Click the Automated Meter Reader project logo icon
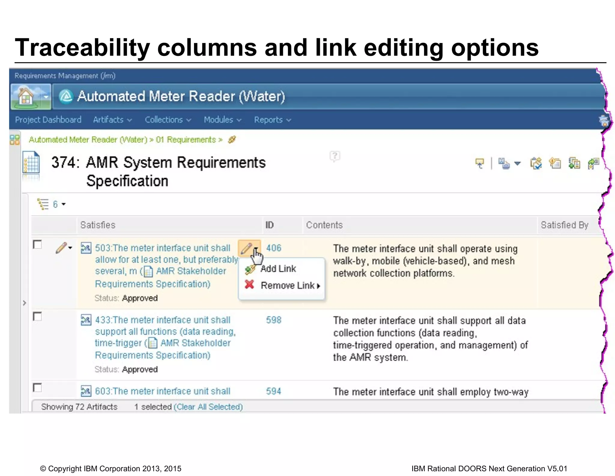Image resolution: width=615 pixels, height=476 pixels. (x=66, y=96)
